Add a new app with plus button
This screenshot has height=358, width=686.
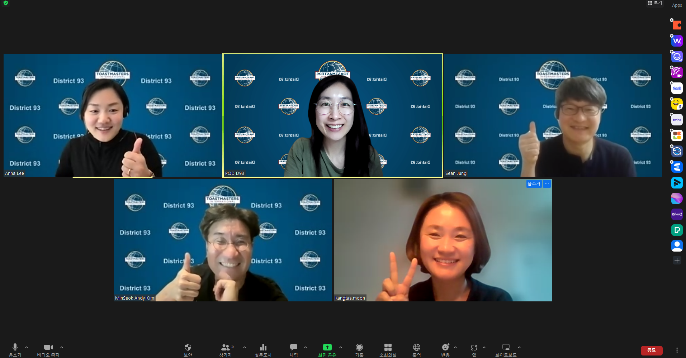tap(677, 260)
